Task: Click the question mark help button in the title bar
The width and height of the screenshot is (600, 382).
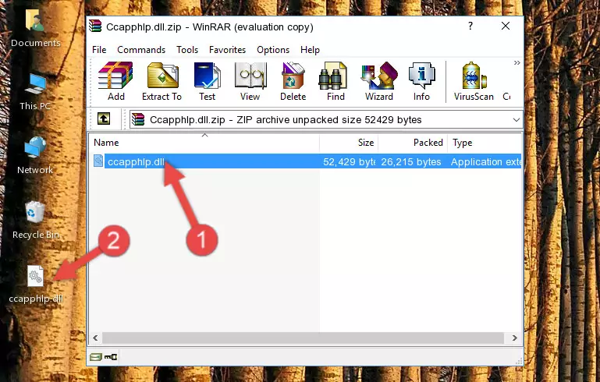Action: (470, 26)
